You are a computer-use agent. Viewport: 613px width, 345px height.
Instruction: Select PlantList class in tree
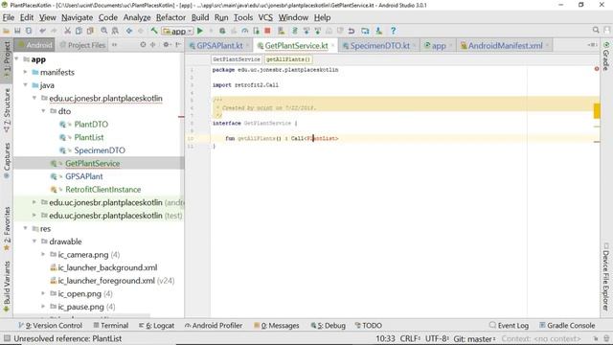[89, 137]
